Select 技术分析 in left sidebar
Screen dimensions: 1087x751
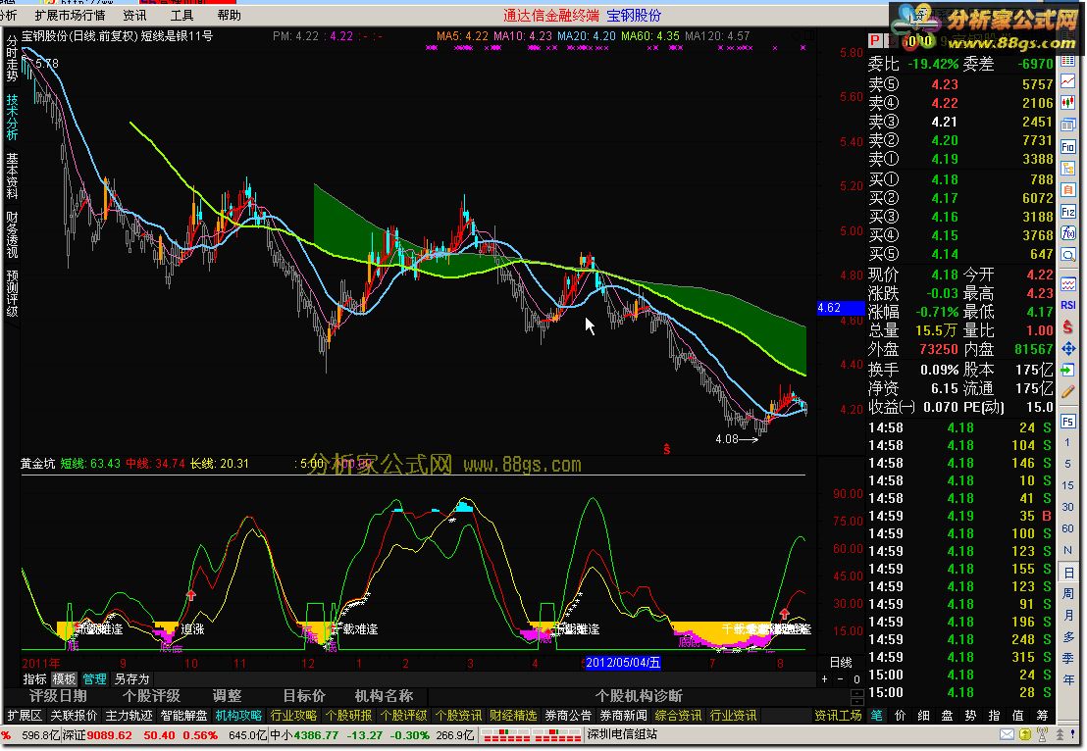12,117
